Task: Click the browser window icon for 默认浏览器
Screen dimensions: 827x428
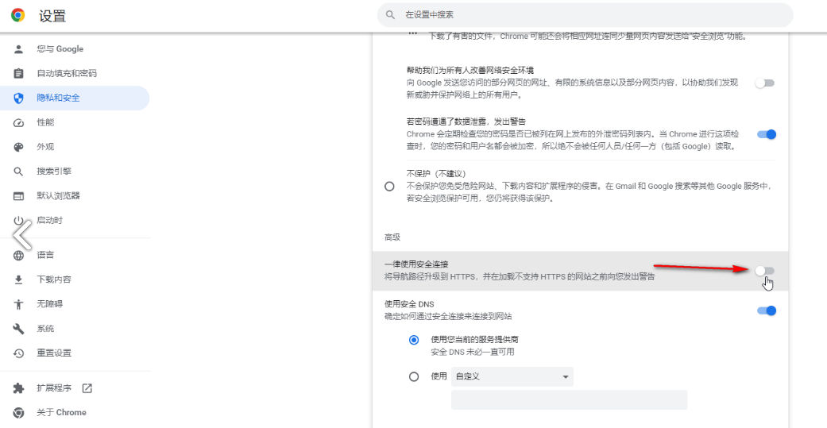Action: click(x=18, y=196)
